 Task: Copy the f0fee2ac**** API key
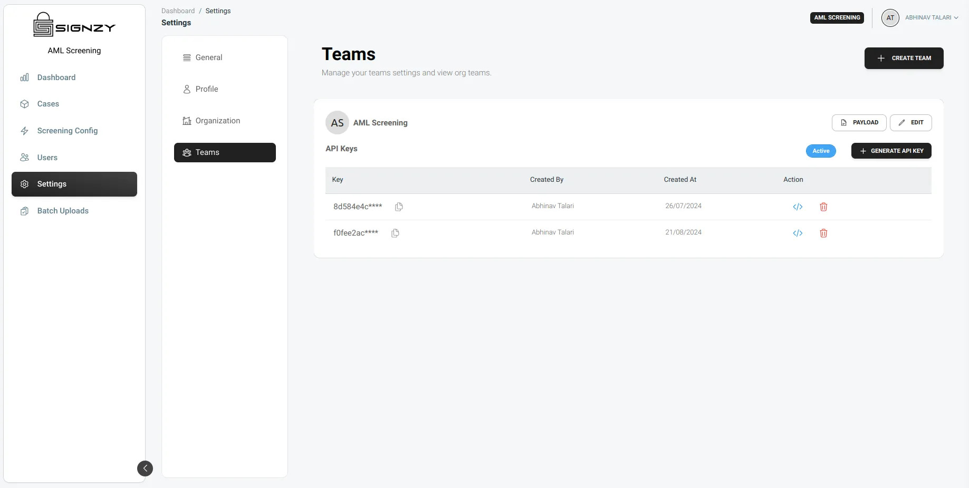(395, 233)
